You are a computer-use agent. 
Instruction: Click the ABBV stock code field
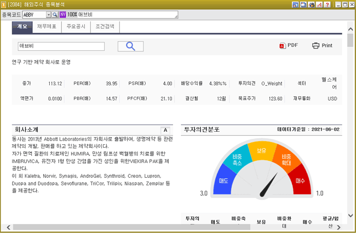(x=35, y=15)
